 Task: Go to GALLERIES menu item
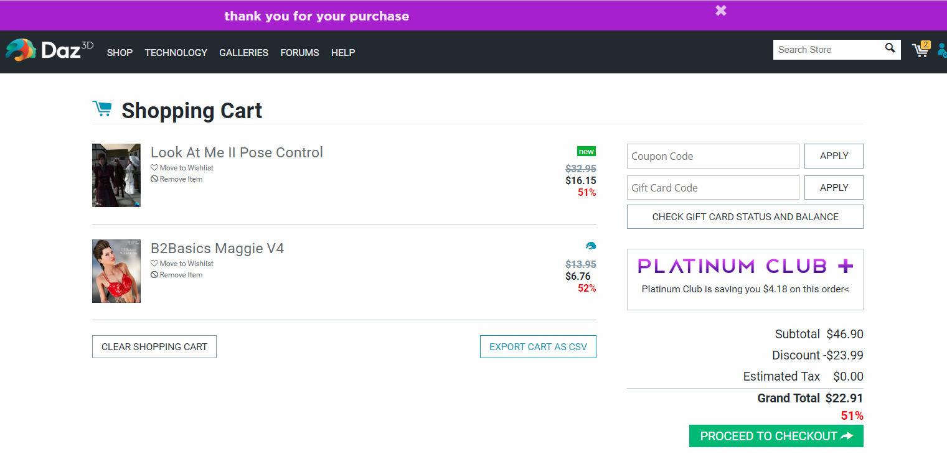[243, 53]
